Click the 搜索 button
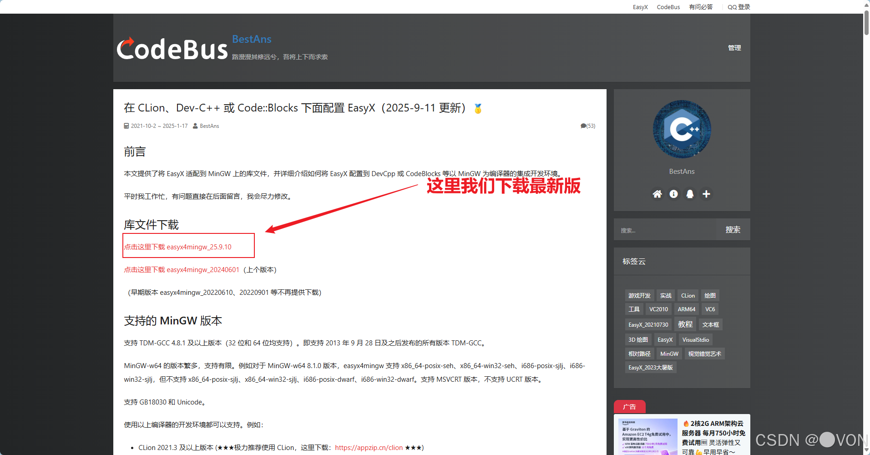Viewport: 870px width, 455px height. [x=733, y=230]
